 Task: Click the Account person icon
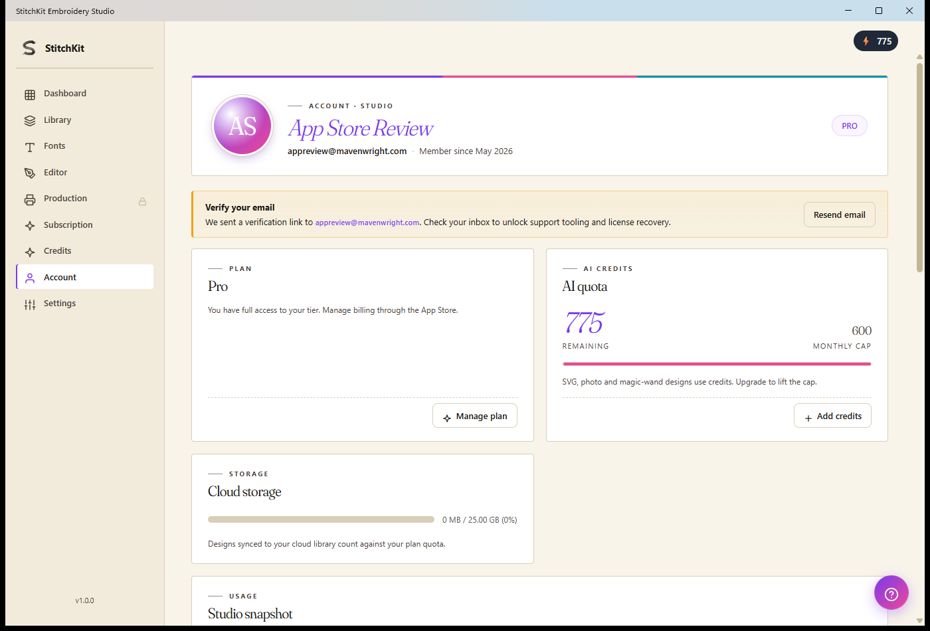pos(30,278)
